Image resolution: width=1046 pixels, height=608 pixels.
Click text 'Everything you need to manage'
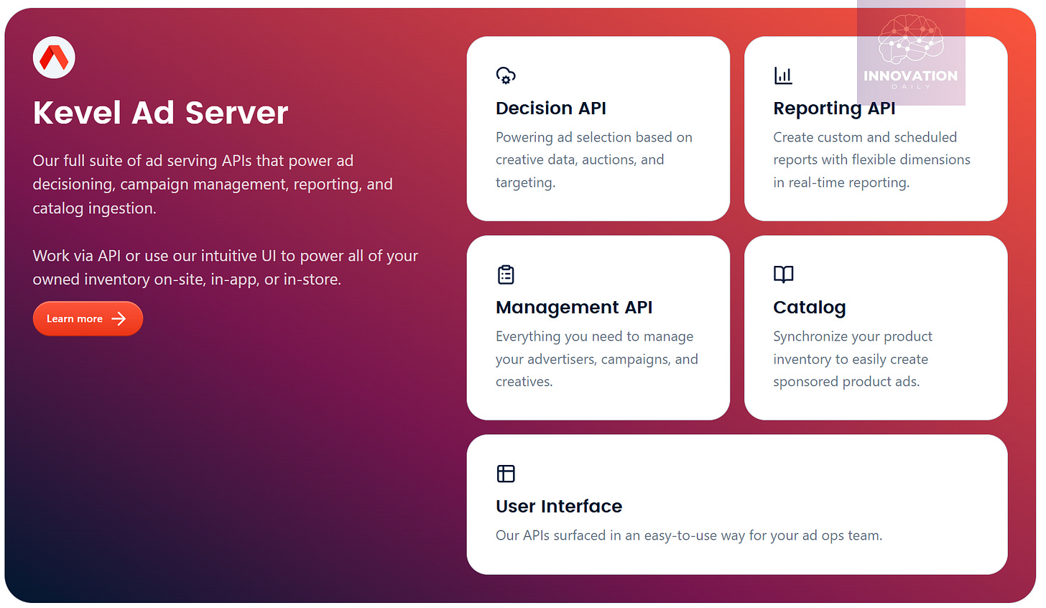[595, 336]
